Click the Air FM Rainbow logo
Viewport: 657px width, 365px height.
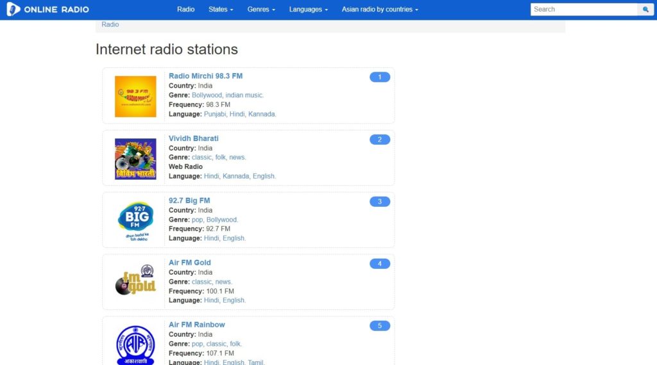[x=135, y=344]
